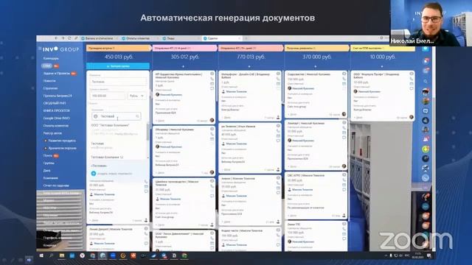This screenshot has height=265, width=472.
Task: Add deal under 770 013 руб. column plus
Action: (x=249, y=66)
